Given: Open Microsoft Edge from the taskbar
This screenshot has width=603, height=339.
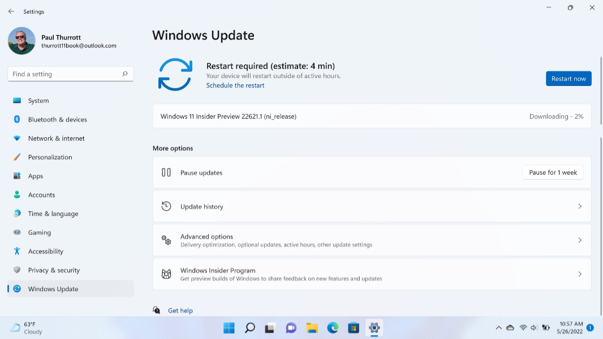Looking at the screenshot, I should pos(333,328).
